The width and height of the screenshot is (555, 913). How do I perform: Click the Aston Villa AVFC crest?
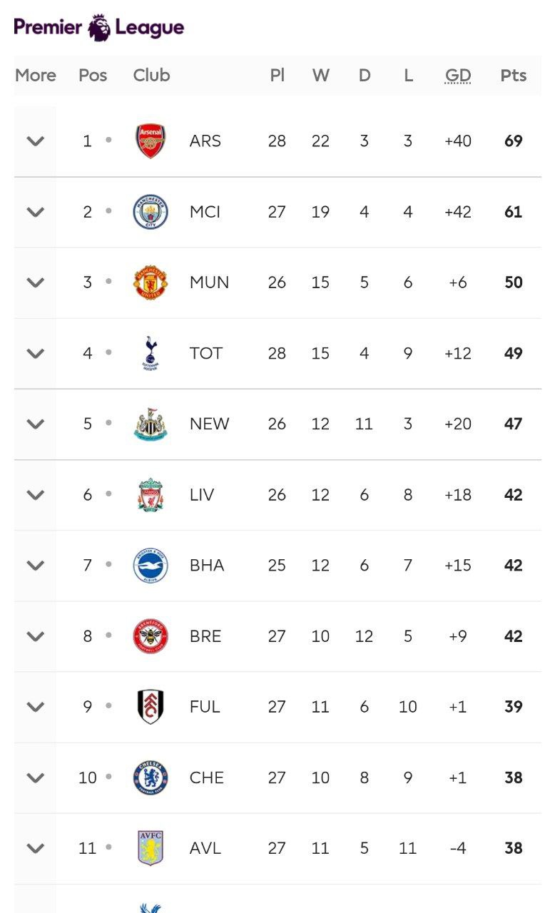click(151, 848)
